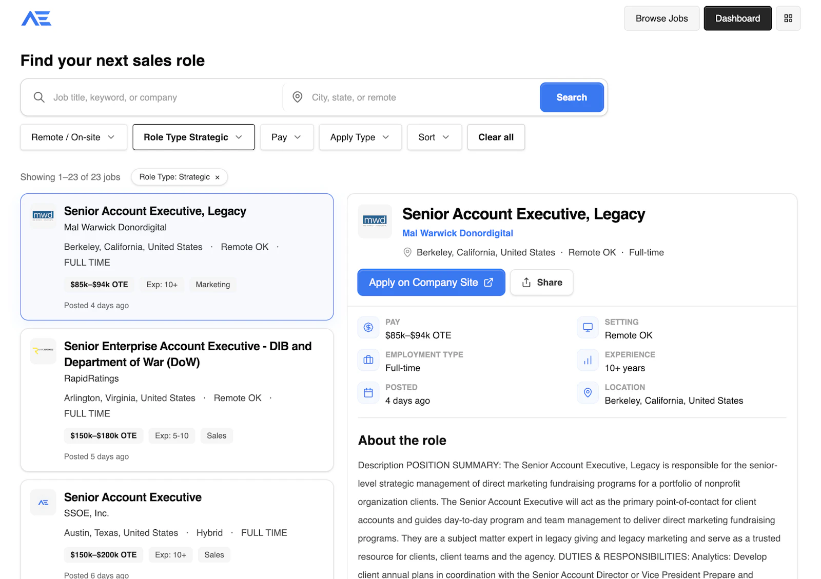Click the location pin in search bar

[298, 97]
